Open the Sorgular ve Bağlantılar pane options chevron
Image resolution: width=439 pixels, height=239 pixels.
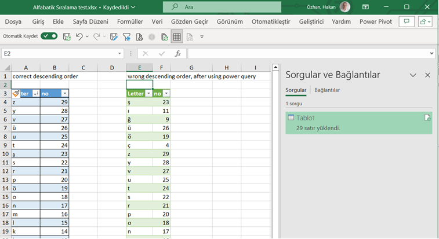point(413,75)
